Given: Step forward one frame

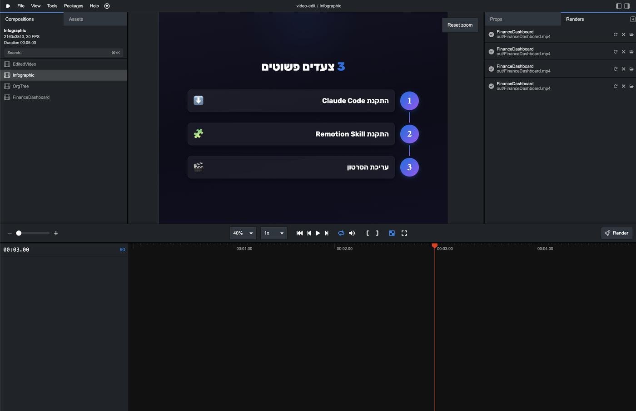Looking at the screenshot, I should coord(326,233).
